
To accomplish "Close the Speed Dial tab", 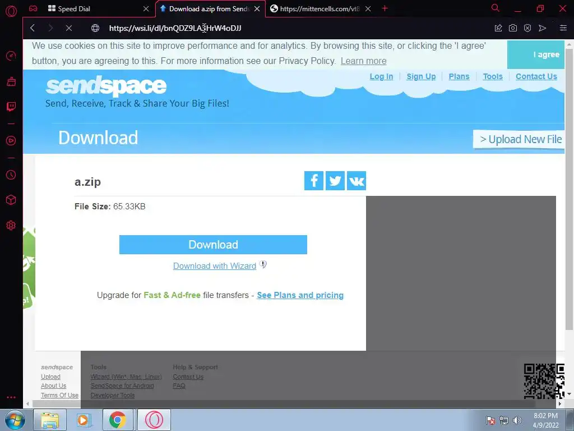I will [x=146, y=9].
